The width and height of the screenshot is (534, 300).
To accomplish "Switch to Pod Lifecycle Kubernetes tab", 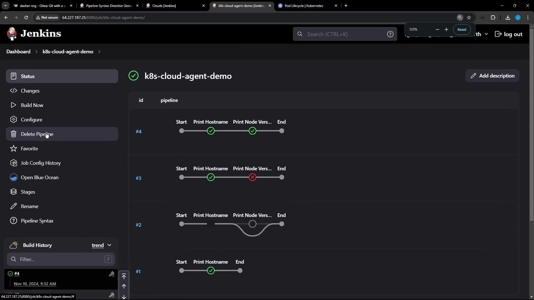I will [304, 6].
